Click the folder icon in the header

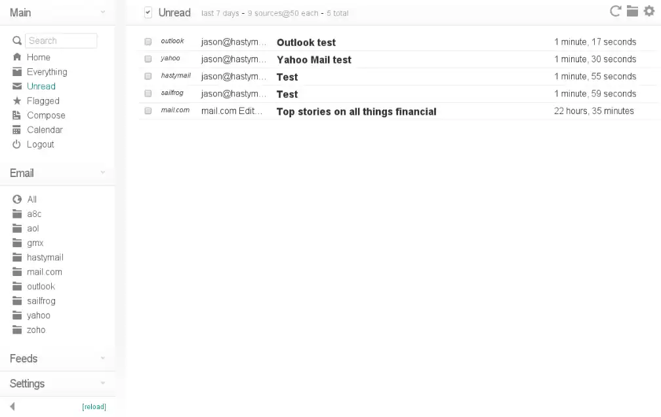point(632,10)
